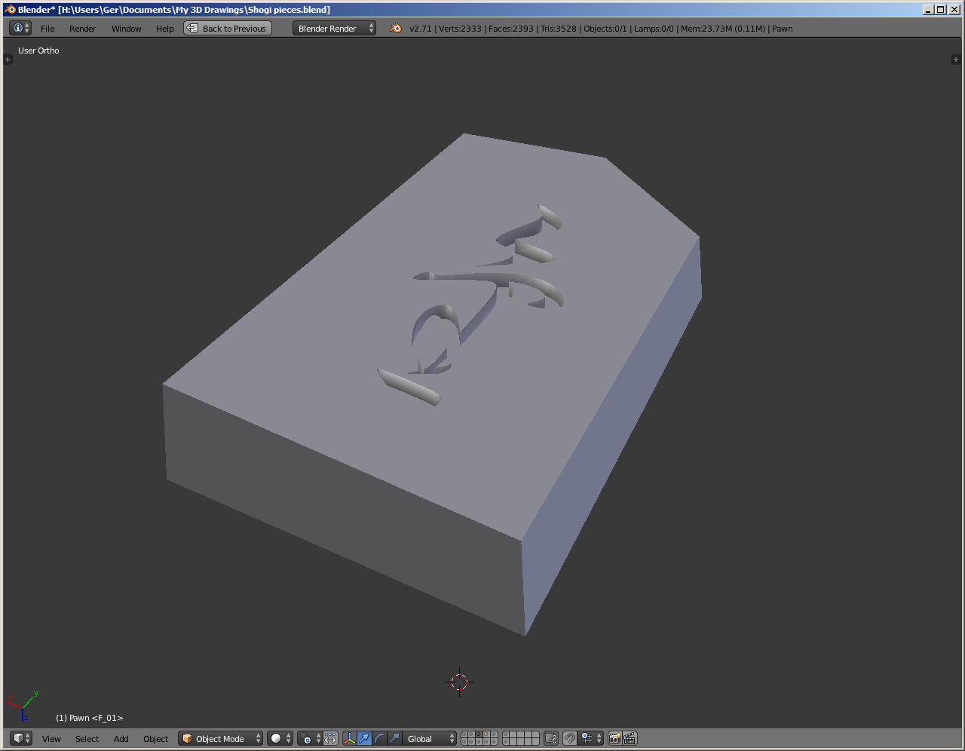Open the View menu in 3D viewport header
This screenshot has height=751, width=965.
tap(51, 739)
